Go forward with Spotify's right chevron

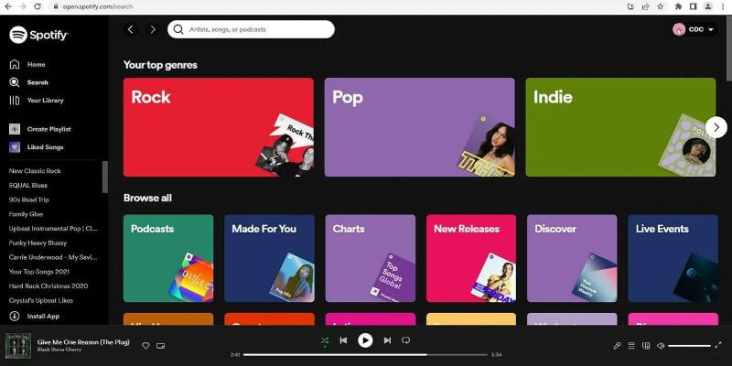[x=153, y=29]
